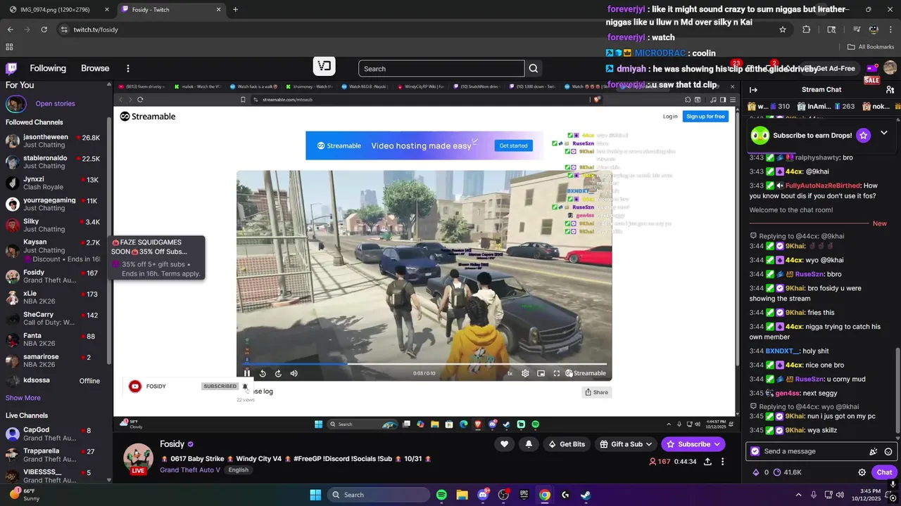Expand the Subscribe to earn Drops banner
901x506 pixels.
[x=884, y=133]
